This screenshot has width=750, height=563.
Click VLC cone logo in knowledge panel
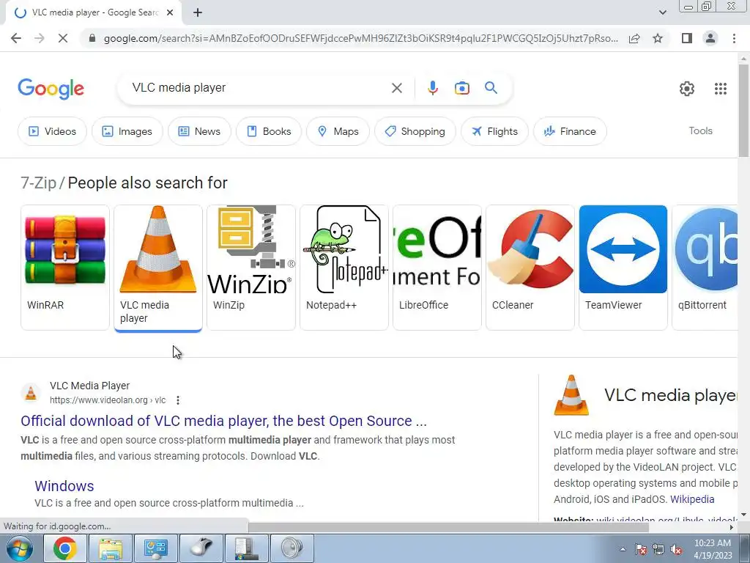571,395
